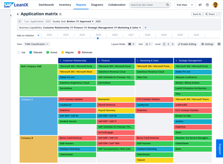The width and height of the screenshot is (223, 164).
Task: Open report Settings
Action: pyautogui.click(x=207, y=44)
